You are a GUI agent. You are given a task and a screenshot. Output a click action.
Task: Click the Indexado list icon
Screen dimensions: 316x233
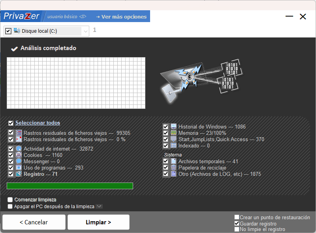[x=173, y=145]
